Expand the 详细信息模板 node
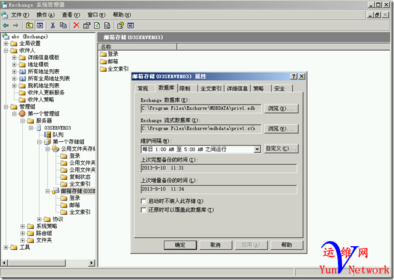Screen dimensions: 394x280 coord(14,58)
